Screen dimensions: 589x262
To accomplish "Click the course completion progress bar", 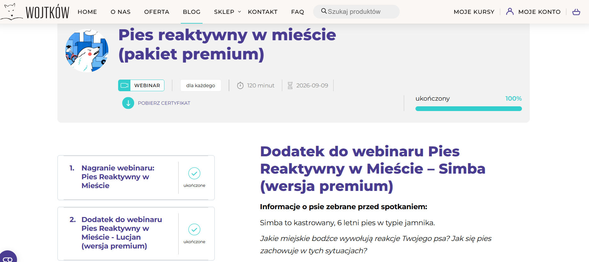I will point(468,109).
